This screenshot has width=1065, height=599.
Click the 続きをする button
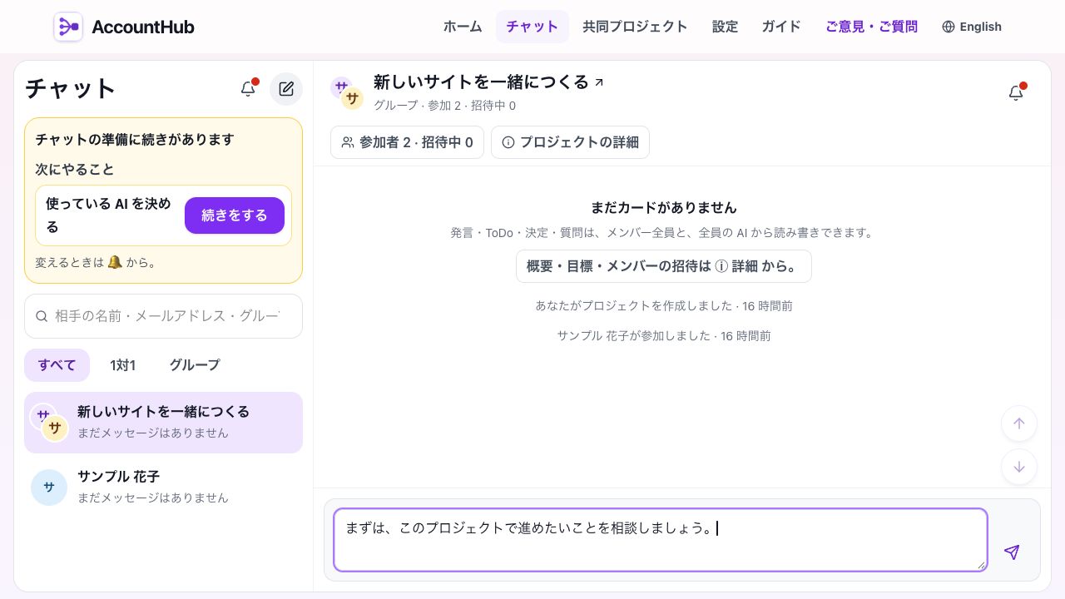[x=235, y=215]
